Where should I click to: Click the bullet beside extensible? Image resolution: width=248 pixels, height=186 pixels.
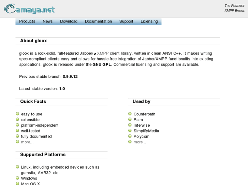[x=17, y=119]
